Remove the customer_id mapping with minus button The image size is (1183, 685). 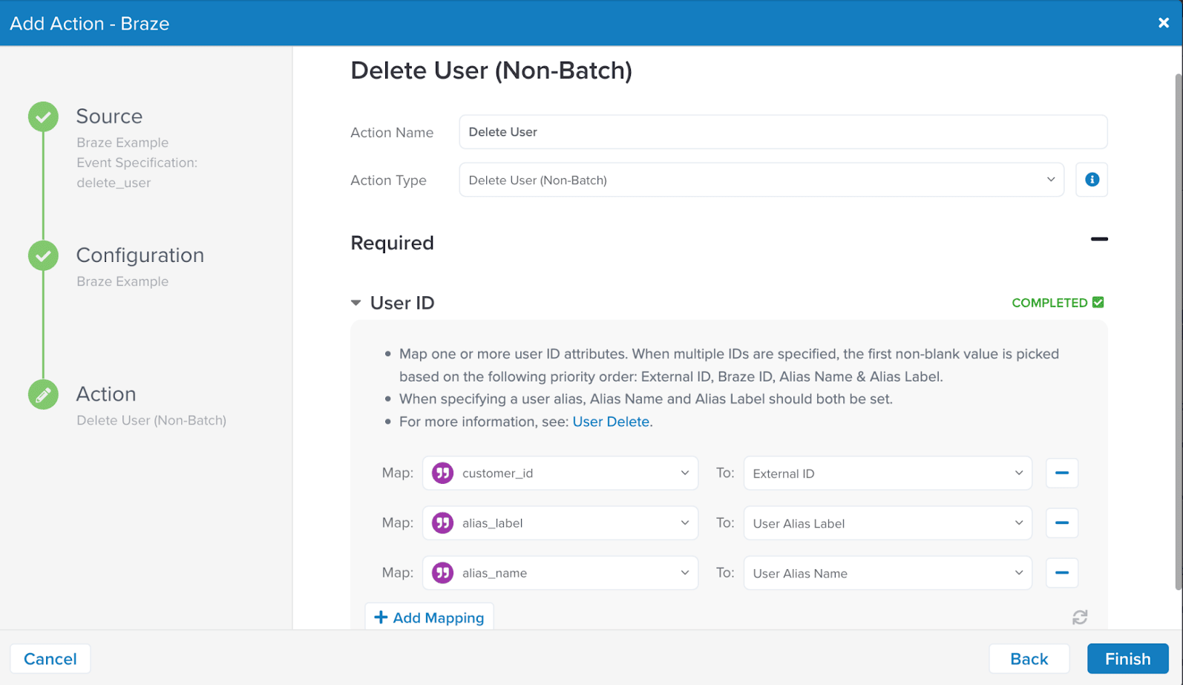click(1061, 473)
